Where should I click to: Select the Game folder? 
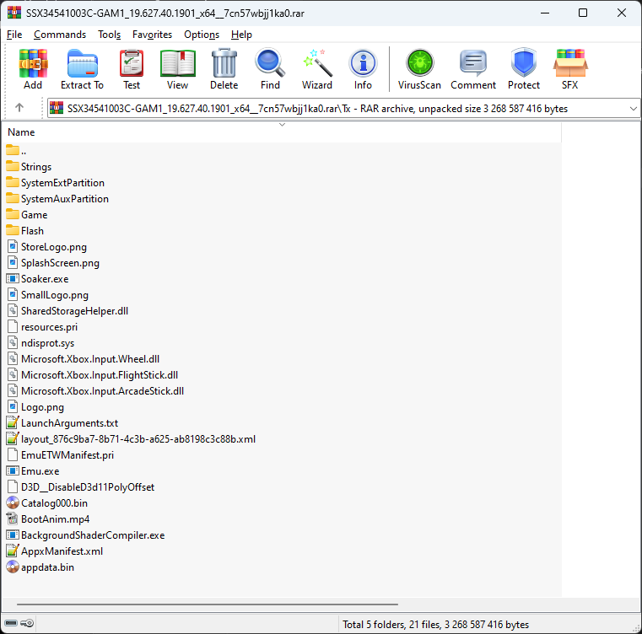click(x=27, y=214)
